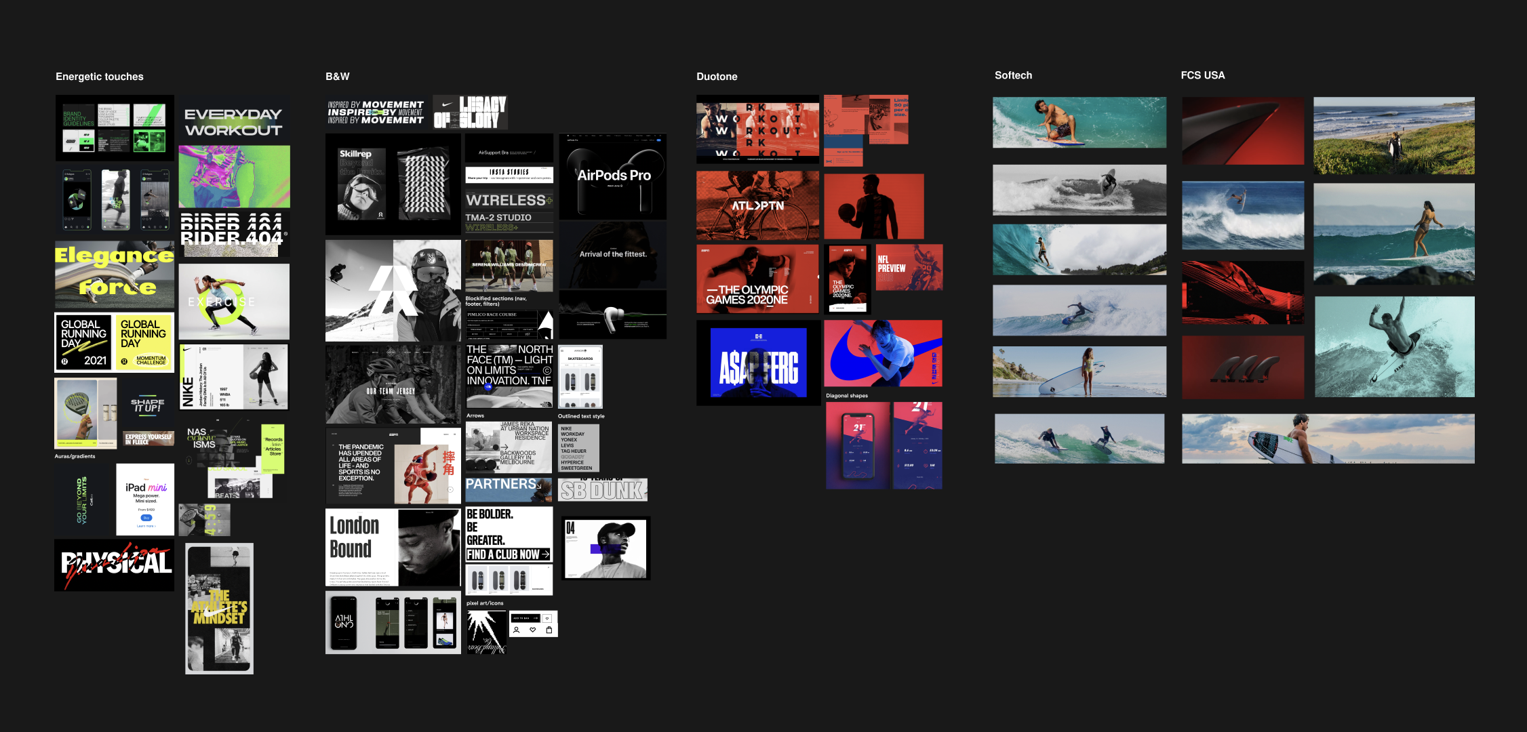
Task: Select the NFL Preview image
Action: 909,268
